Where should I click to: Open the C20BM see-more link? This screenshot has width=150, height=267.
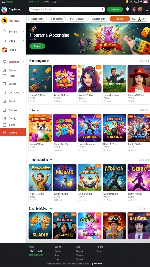click(x=144, y=208)
